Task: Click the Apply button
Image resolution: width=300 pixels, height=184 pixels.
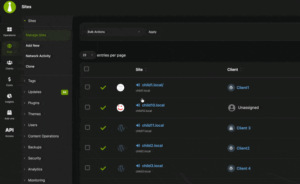Action: point(152,32)
